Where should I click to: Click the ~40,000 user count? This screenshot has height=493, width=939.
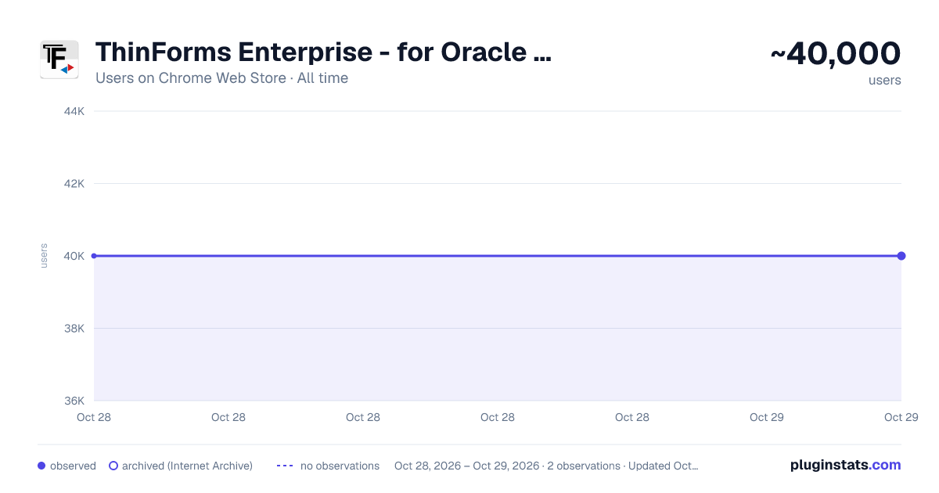pos(836,53)
